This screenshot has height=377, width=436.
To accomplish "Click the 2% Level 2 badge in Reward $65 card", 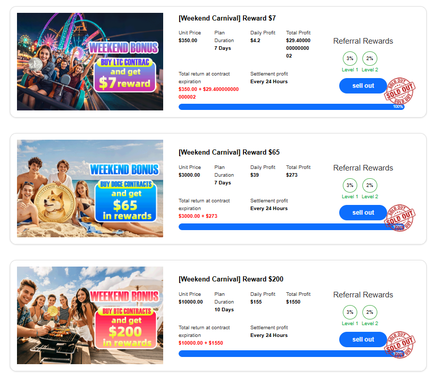I will pos(370,185).
